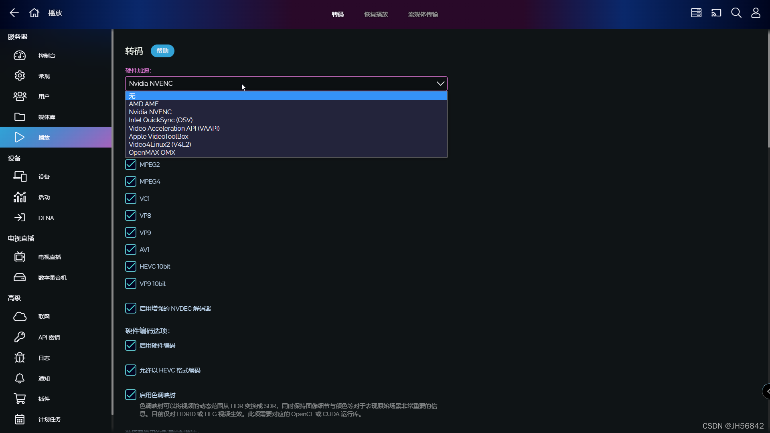Choose Intel QuickSync (QSV) from dropdown list

[x=160, y=120]
